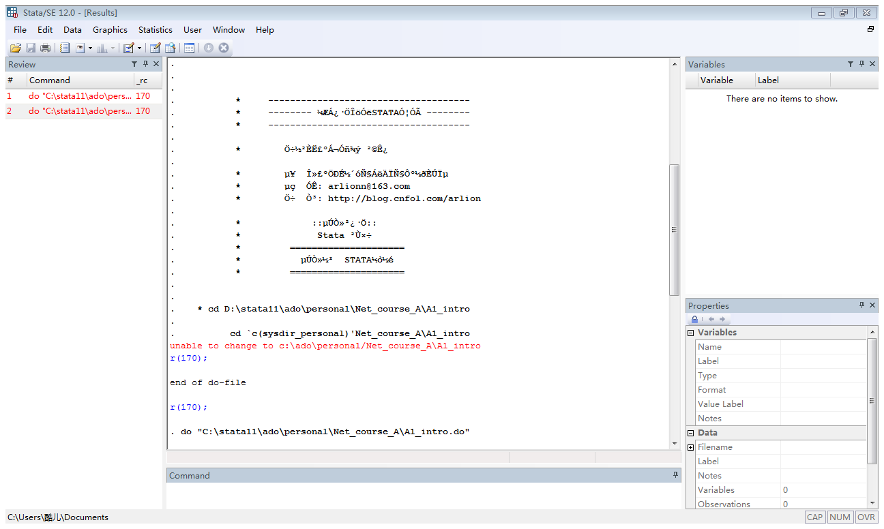884x529 pixels.
Task: Toggle the Properties lock icon
Action: (694, 319)
